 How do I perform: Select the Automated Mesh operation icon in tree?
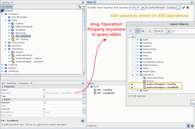(13, 55)
